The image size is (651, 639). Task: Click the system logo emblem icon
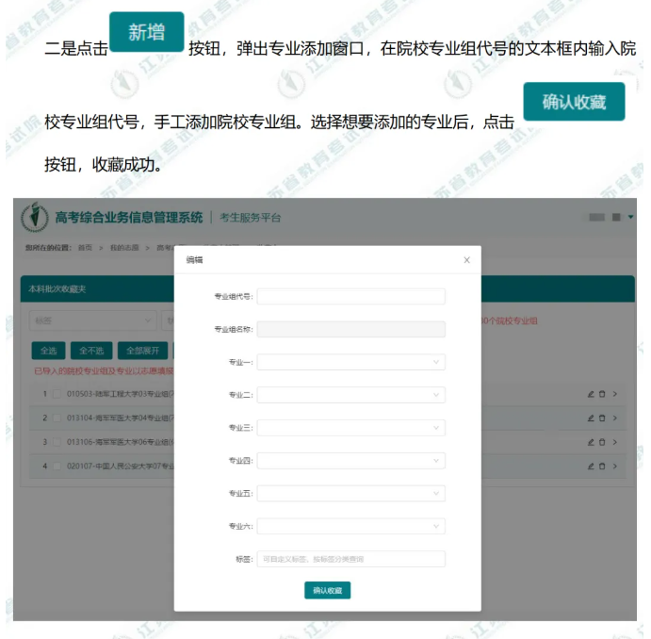pos(35,217)
